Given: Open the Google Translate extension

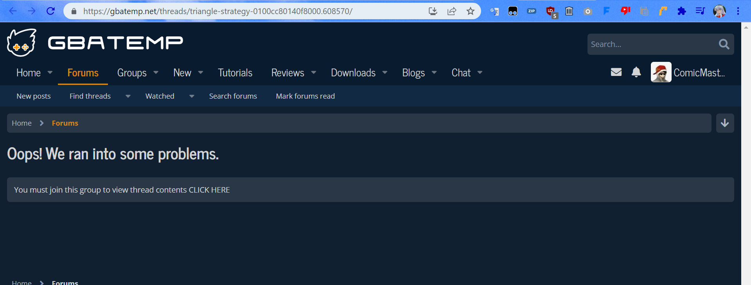Looking at the screenshot, I should click(494, 11).
